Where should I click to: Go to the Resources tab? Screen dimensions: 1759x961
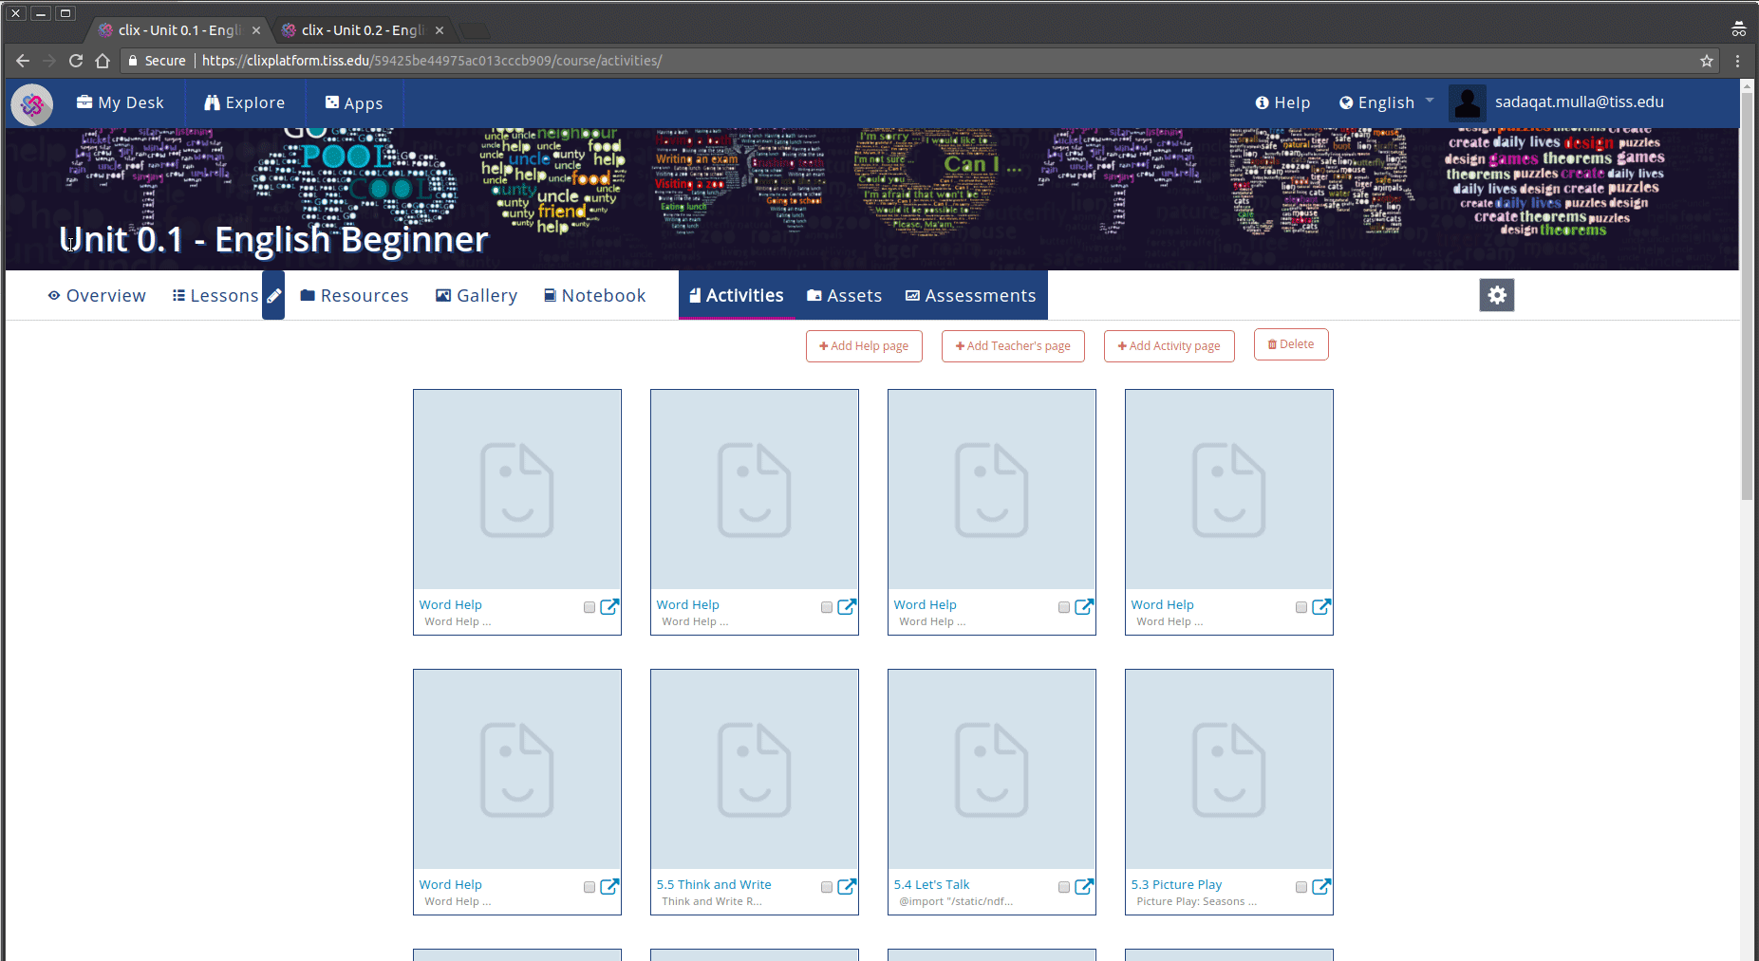(x=354, y=296)
